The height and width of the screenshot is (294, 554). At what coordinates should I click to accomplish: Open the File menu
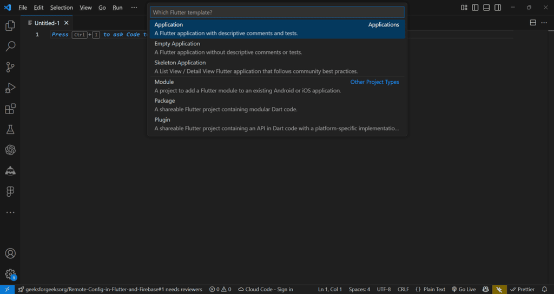tap(23, 8)
